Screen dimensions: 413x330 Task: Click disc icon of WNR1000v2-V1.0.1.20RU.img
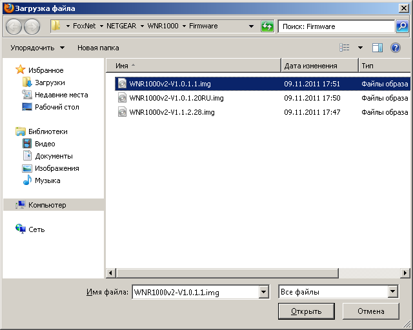pos(122,98)
